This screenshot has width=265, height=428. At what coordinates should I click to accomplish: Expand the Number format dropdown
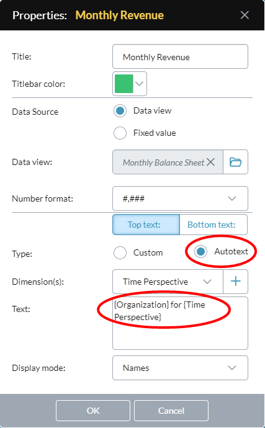(x=181, y=198)
